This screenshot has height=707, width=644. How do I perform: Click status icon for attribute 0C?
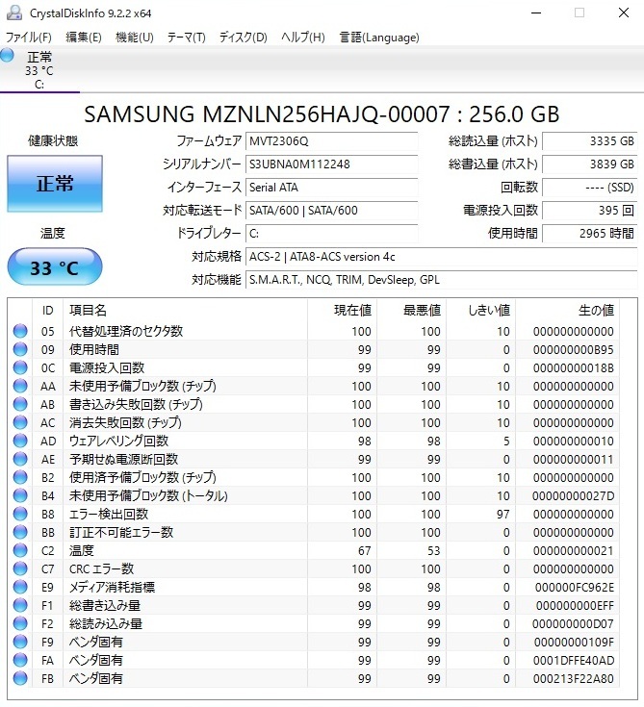coord(20,367)
